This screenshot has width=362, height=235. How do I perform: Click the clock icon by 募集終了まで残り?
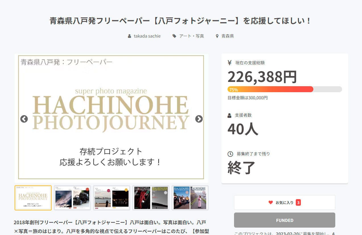pos(230,154)
